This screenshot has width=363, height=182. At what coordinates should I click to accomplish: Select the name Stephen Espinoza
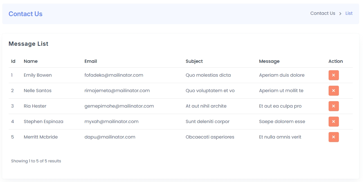(x=43, y=121)
